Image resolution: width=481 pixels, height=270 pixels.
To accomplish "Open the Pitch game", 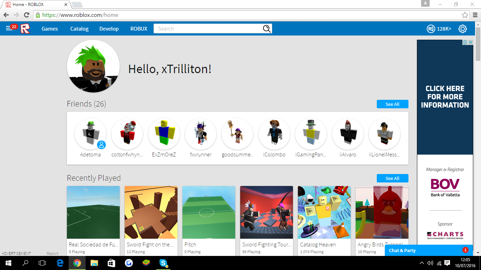I will click(x=209, y=212).
